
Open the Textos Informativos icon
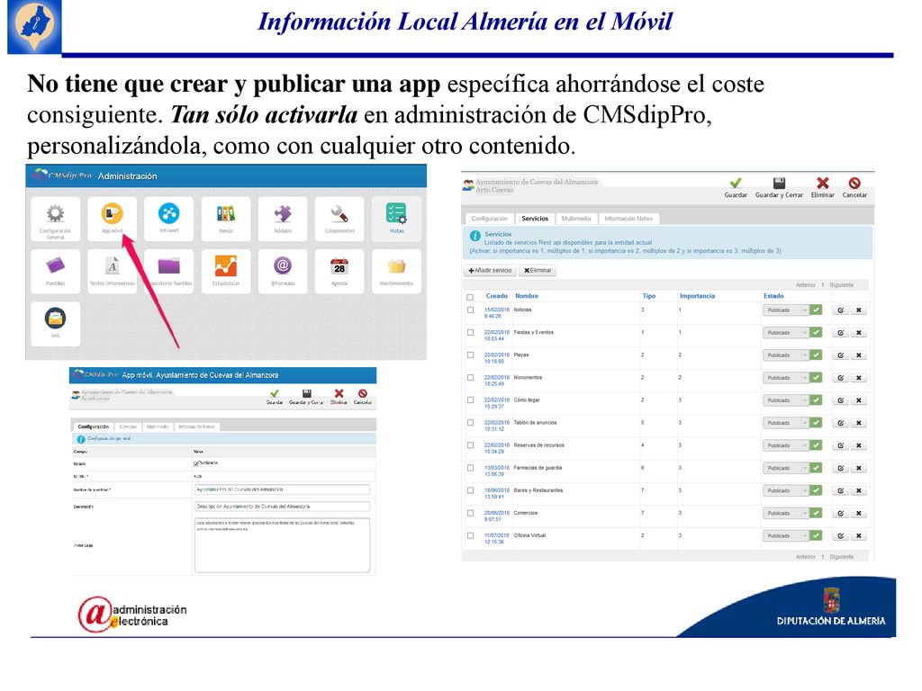[x=112, y=271]
